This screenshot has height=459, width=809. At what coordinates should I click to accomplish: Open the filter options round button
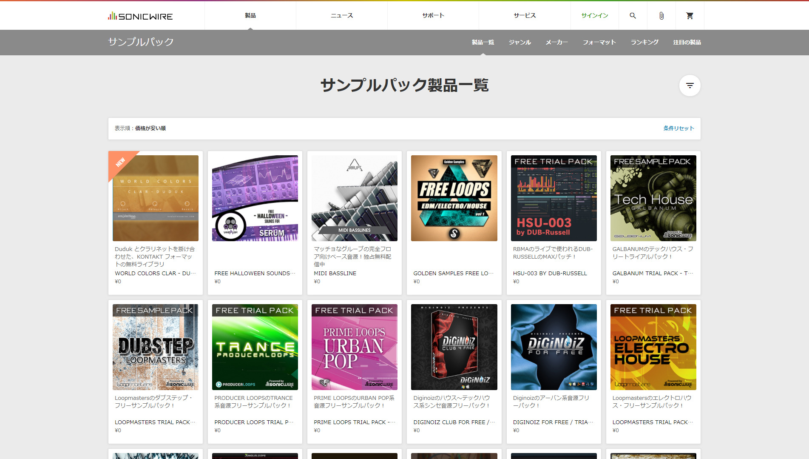(690, 86)
